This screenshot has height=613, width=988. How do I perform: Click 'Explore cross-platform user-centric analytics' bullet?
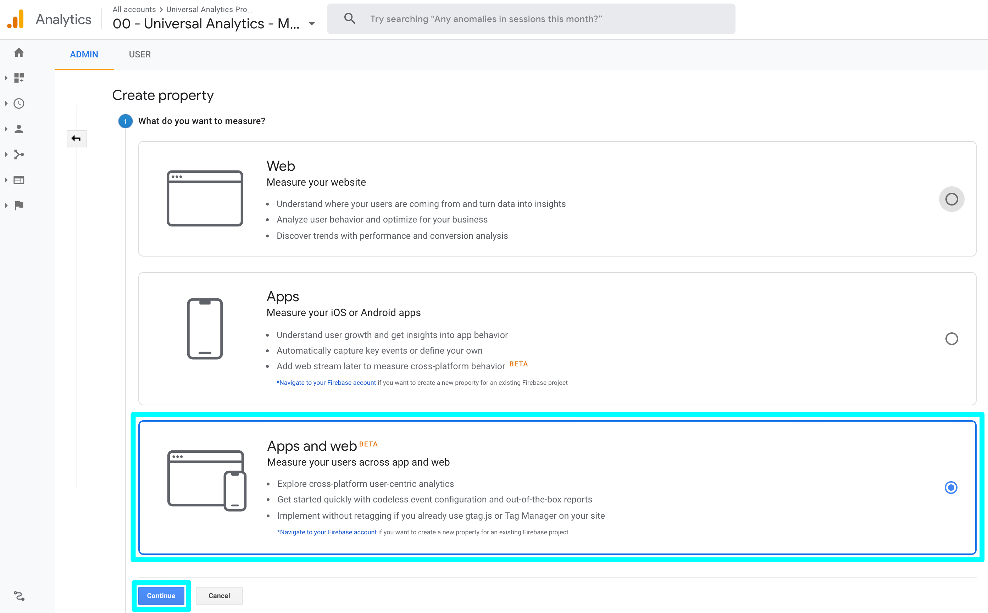[366, 484]
